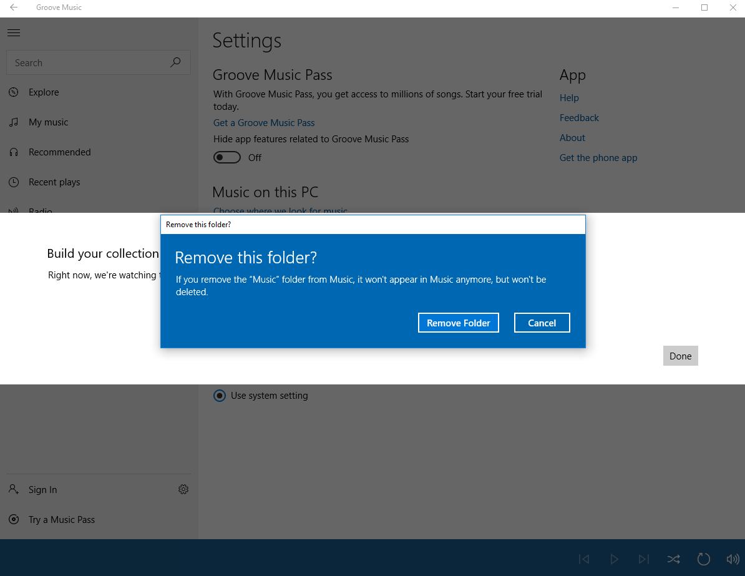Toggle shuffle mode
The height and width of the screenshot is (576, 745).
[673, 559]
